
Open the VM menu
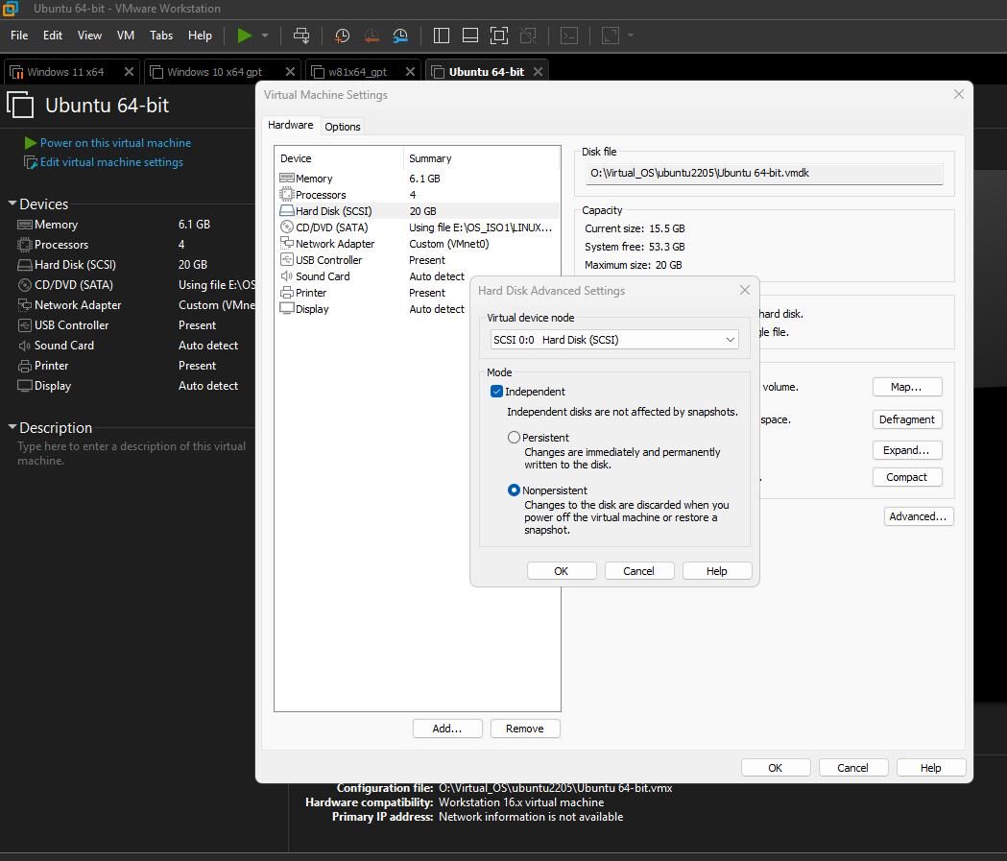(x=126, y=36)
